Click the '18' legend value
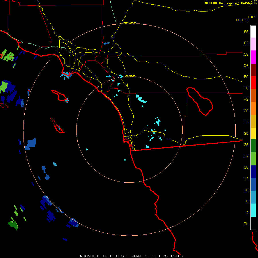The image size is (258, 258). [x=246, y=167]
